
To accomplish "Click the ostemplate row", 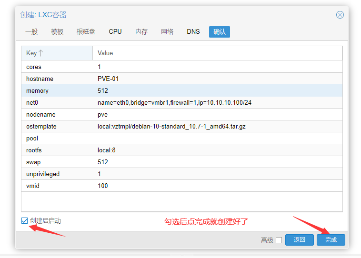I will click(x=181, y=126).
